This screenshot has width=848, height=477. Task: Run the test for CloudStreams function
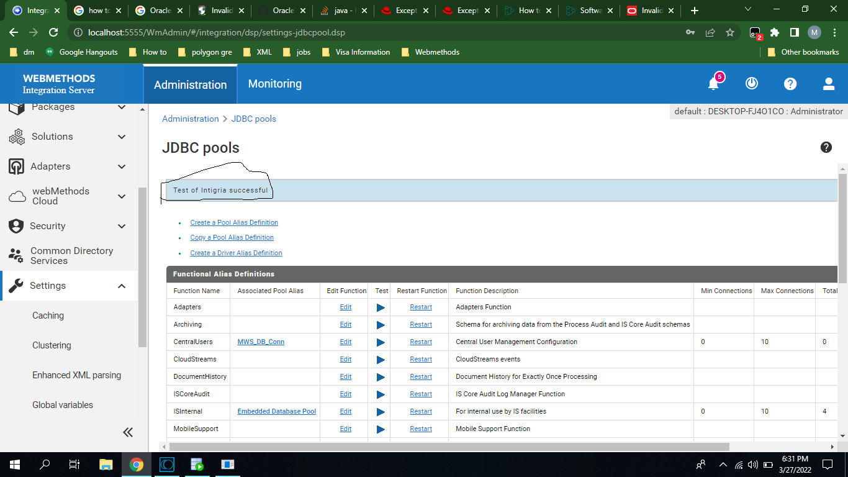click(x=381, y=360)
